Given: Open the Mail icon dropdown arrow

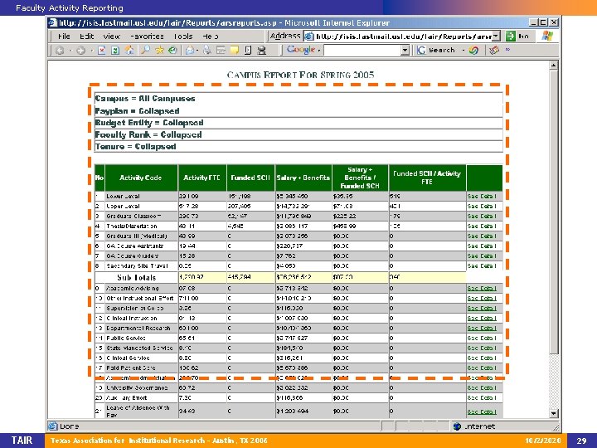Looking at the screenshot, I should (x=197, y=51).
